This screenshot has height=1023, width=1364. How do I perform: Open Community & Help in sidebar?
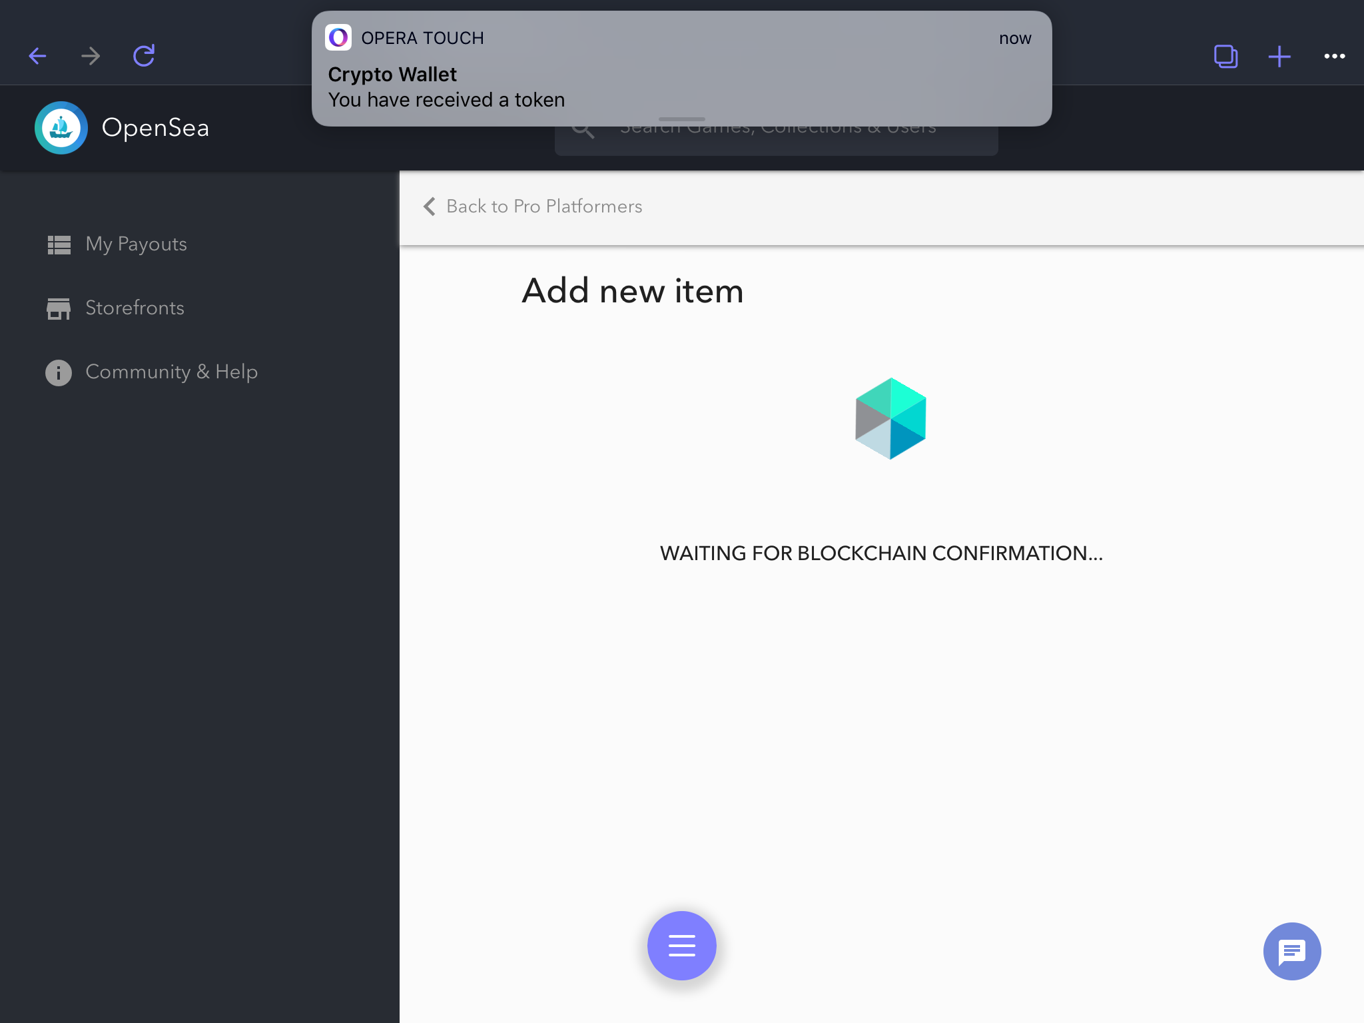[x=171, y=372]
